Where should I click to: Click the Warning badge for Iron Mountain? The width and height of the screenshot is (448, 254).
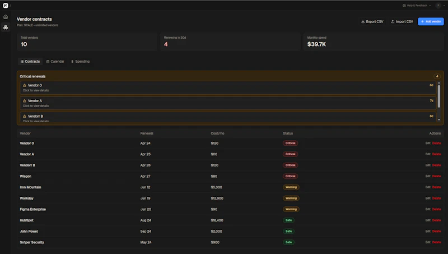[x=291, y=187]
